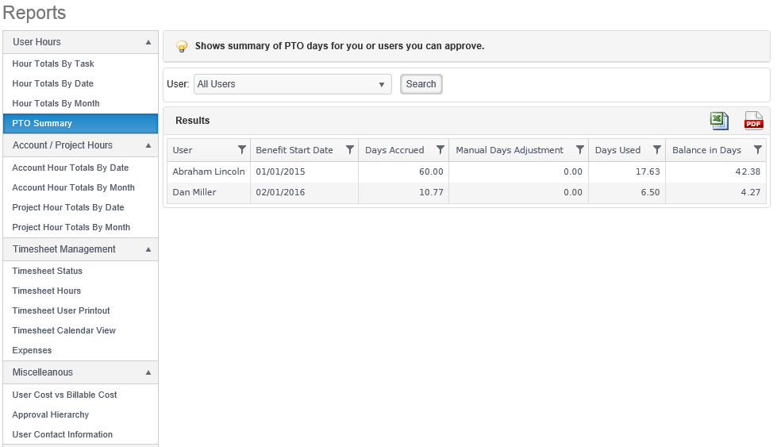Select the PTO Summary report

(80, 123)
